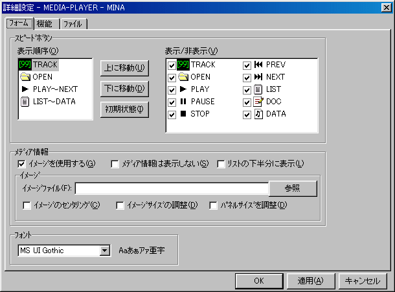Enable パネルサイズを調整(D) checkbox
The height and width of the screenshot is (292, 395).
pyautogui.click(x=213, y=206)
